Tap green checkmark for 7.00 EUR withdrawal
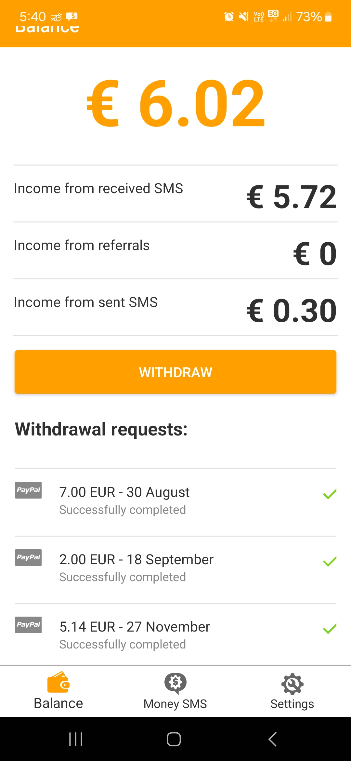This screenshot has width=351, height=761. coord(330,494)
